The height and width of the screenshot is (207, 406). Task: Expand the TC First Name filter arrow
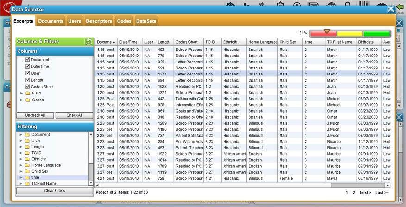coord(21,183)
